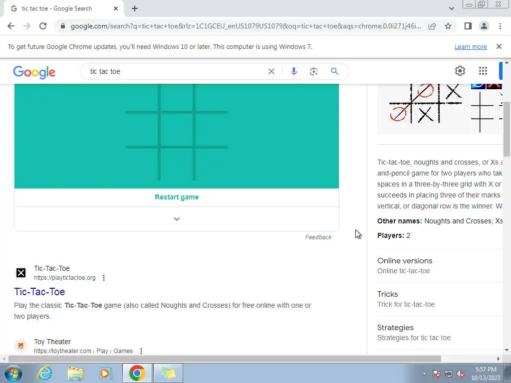511x383 pixels.
Task: Open taskbar clock showing 5:57 PM
Action: (486, 374)
